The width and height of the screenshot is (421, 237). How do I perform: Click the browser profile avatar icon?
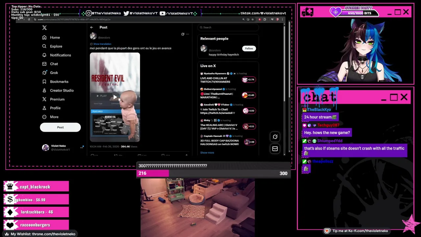click(x=278, y=19)
